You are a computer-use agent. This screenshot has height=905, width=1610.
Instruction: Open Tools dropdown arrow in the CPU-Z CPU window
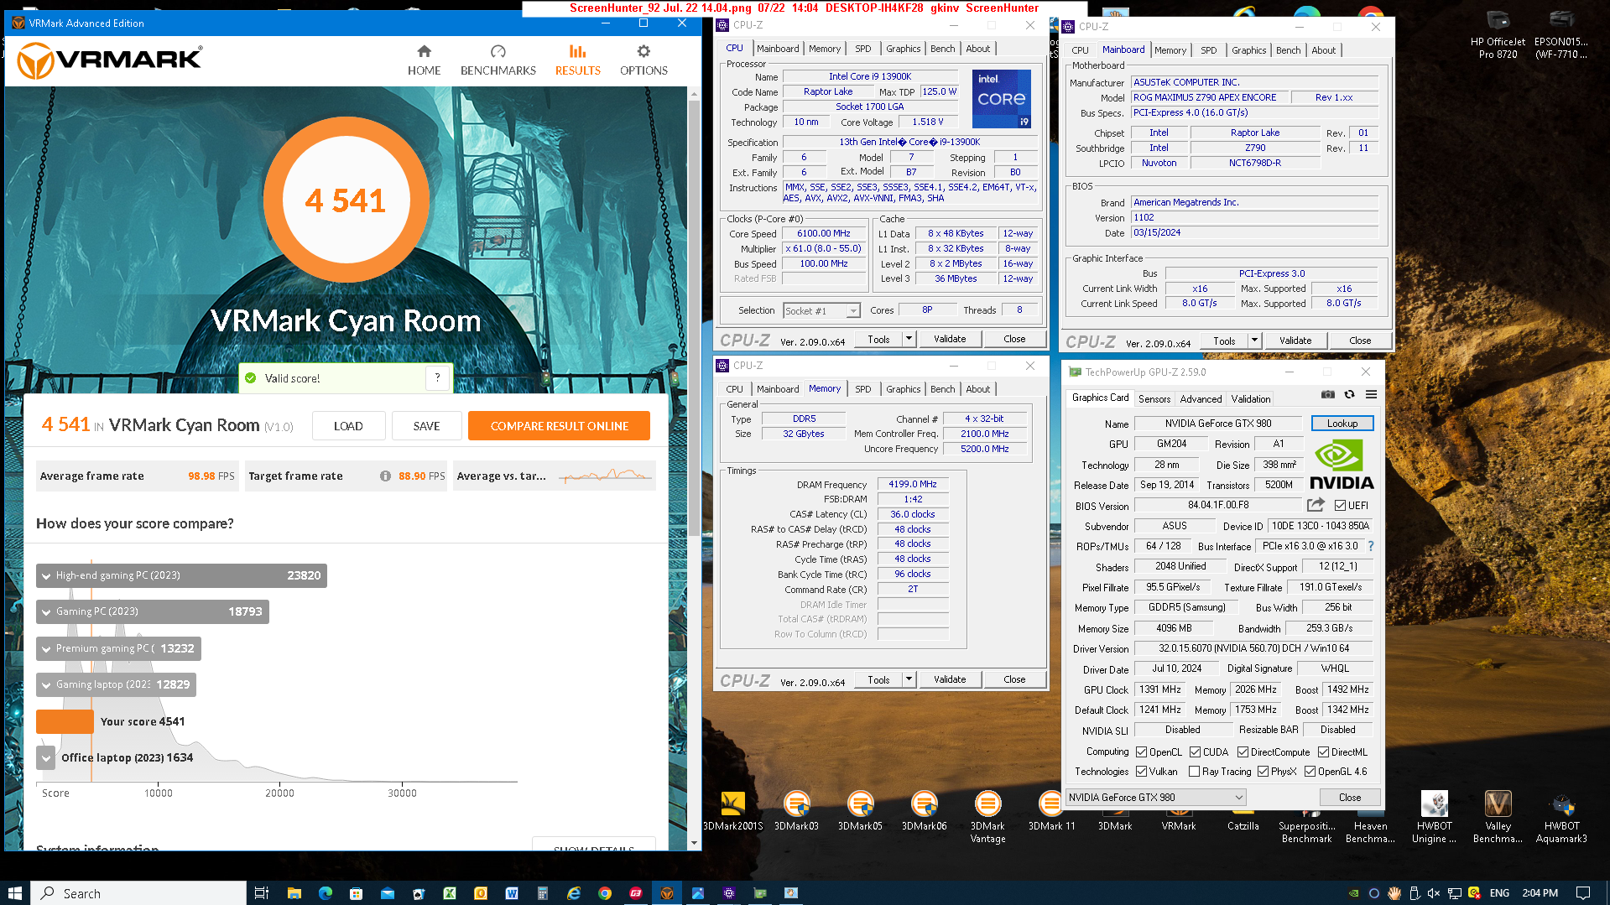click(909, 339)
